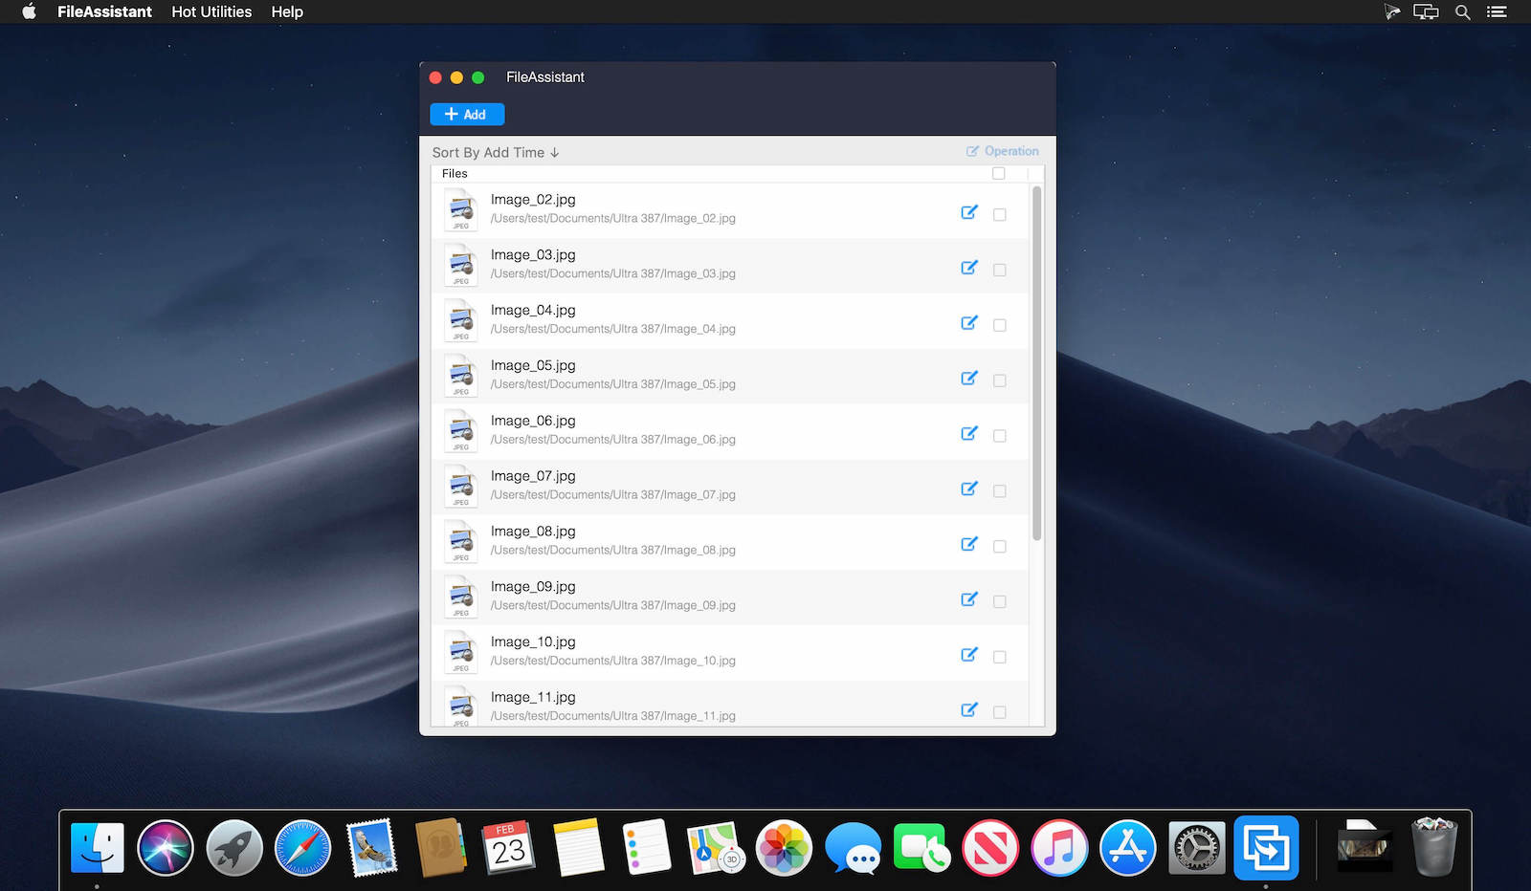Check the box for Image_04.jpg
The image size is (1531, 891).
(x=1000, y=326)
